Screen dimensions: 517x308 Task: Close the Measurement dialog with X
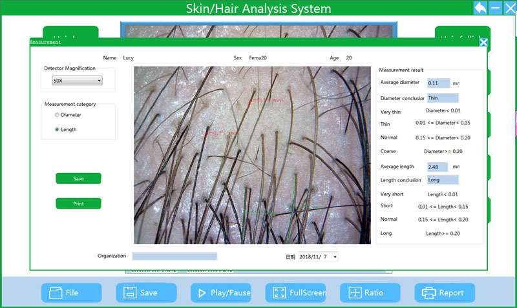click(483, 43)
